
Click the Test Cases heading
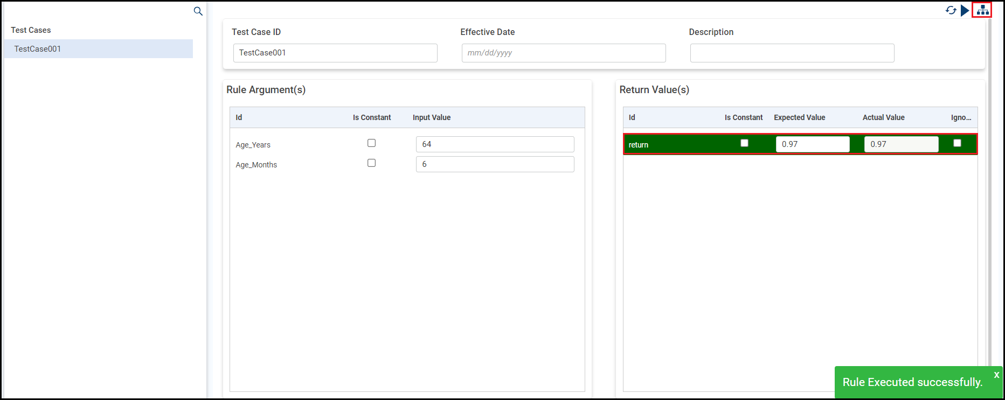click(31, 30)
